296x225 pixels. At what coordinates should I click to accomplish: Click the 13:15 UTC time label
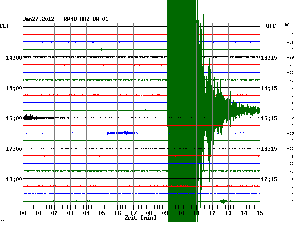tap(269, 58)
